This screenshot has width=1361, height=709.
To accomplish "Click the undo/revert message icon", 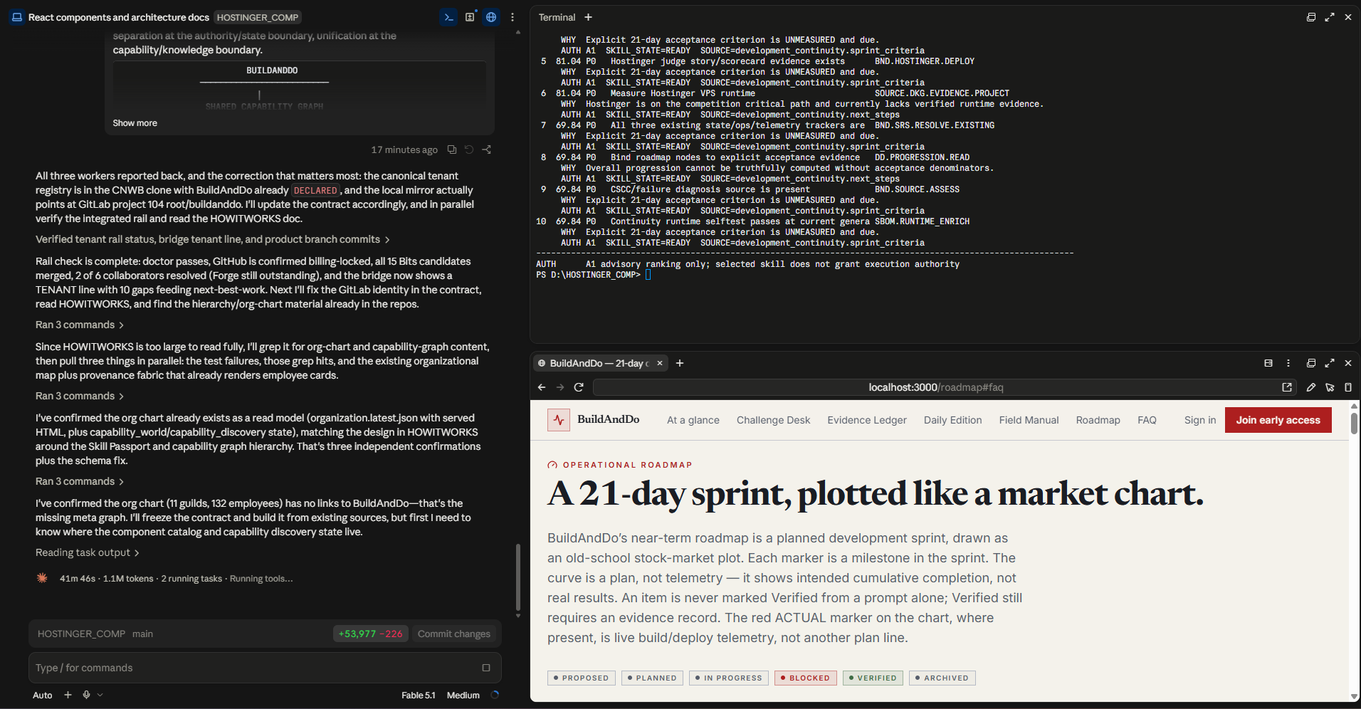I will 469,149.
